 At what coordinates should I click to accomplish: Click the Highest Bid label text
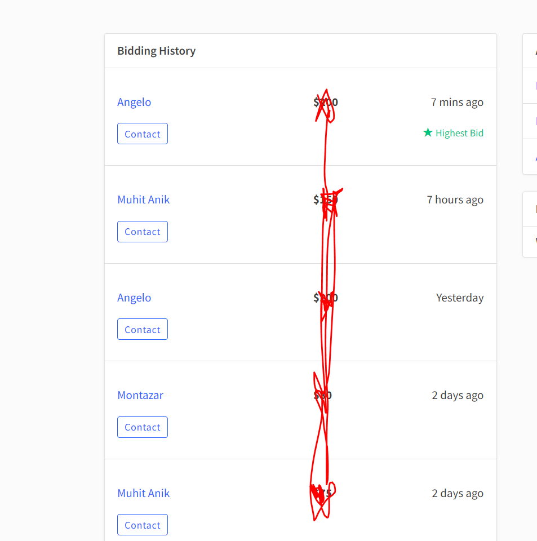(x=459, y=133)
